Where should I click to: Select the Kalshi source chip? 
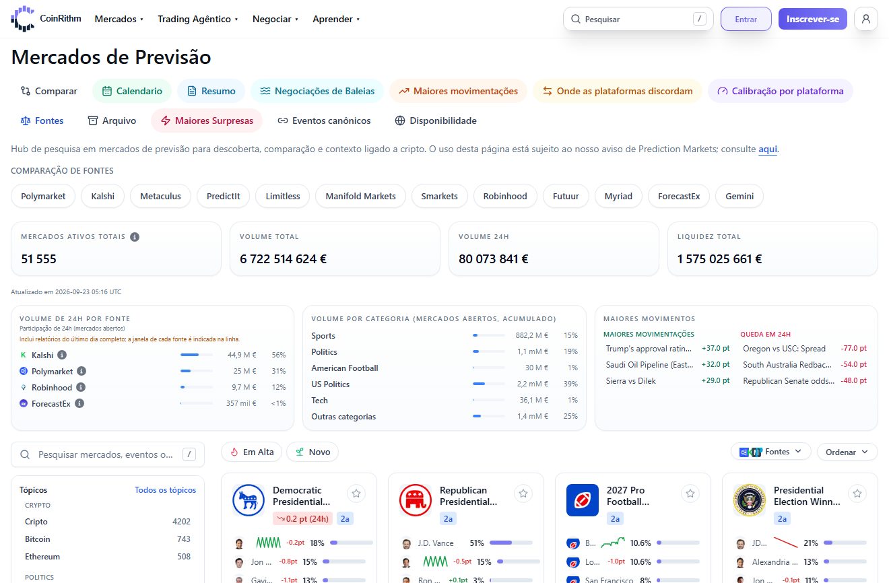click(x=103, y=196)
